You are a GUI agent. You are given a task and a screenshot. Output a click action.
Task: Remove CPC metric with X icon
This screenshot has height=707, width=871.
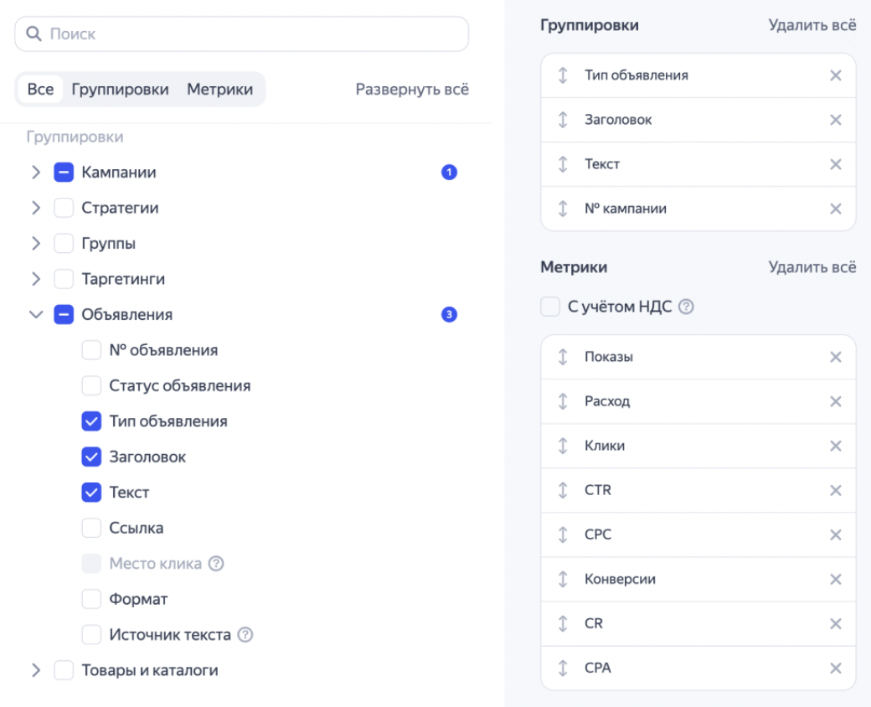point(836,535)
